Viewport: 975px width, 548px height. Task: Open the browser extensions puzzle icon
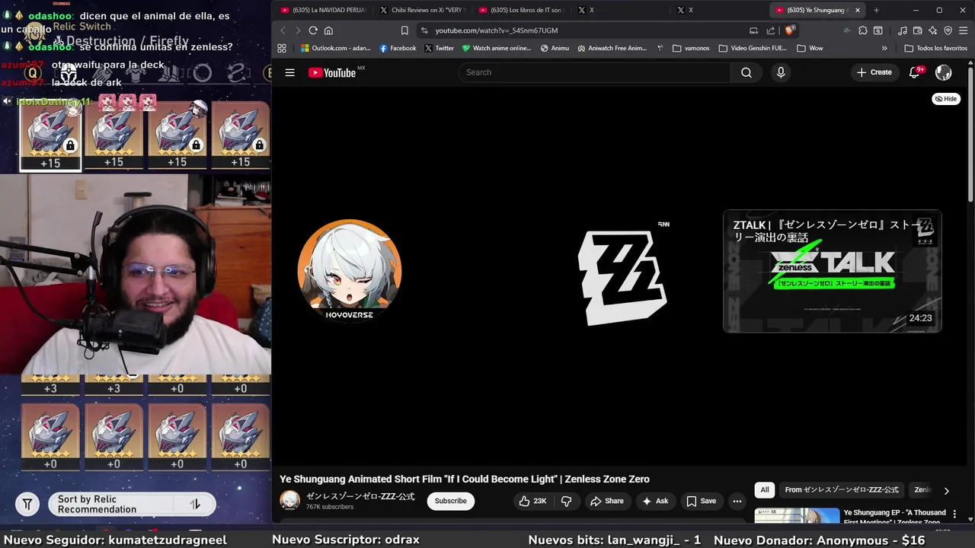pos(863,30)
